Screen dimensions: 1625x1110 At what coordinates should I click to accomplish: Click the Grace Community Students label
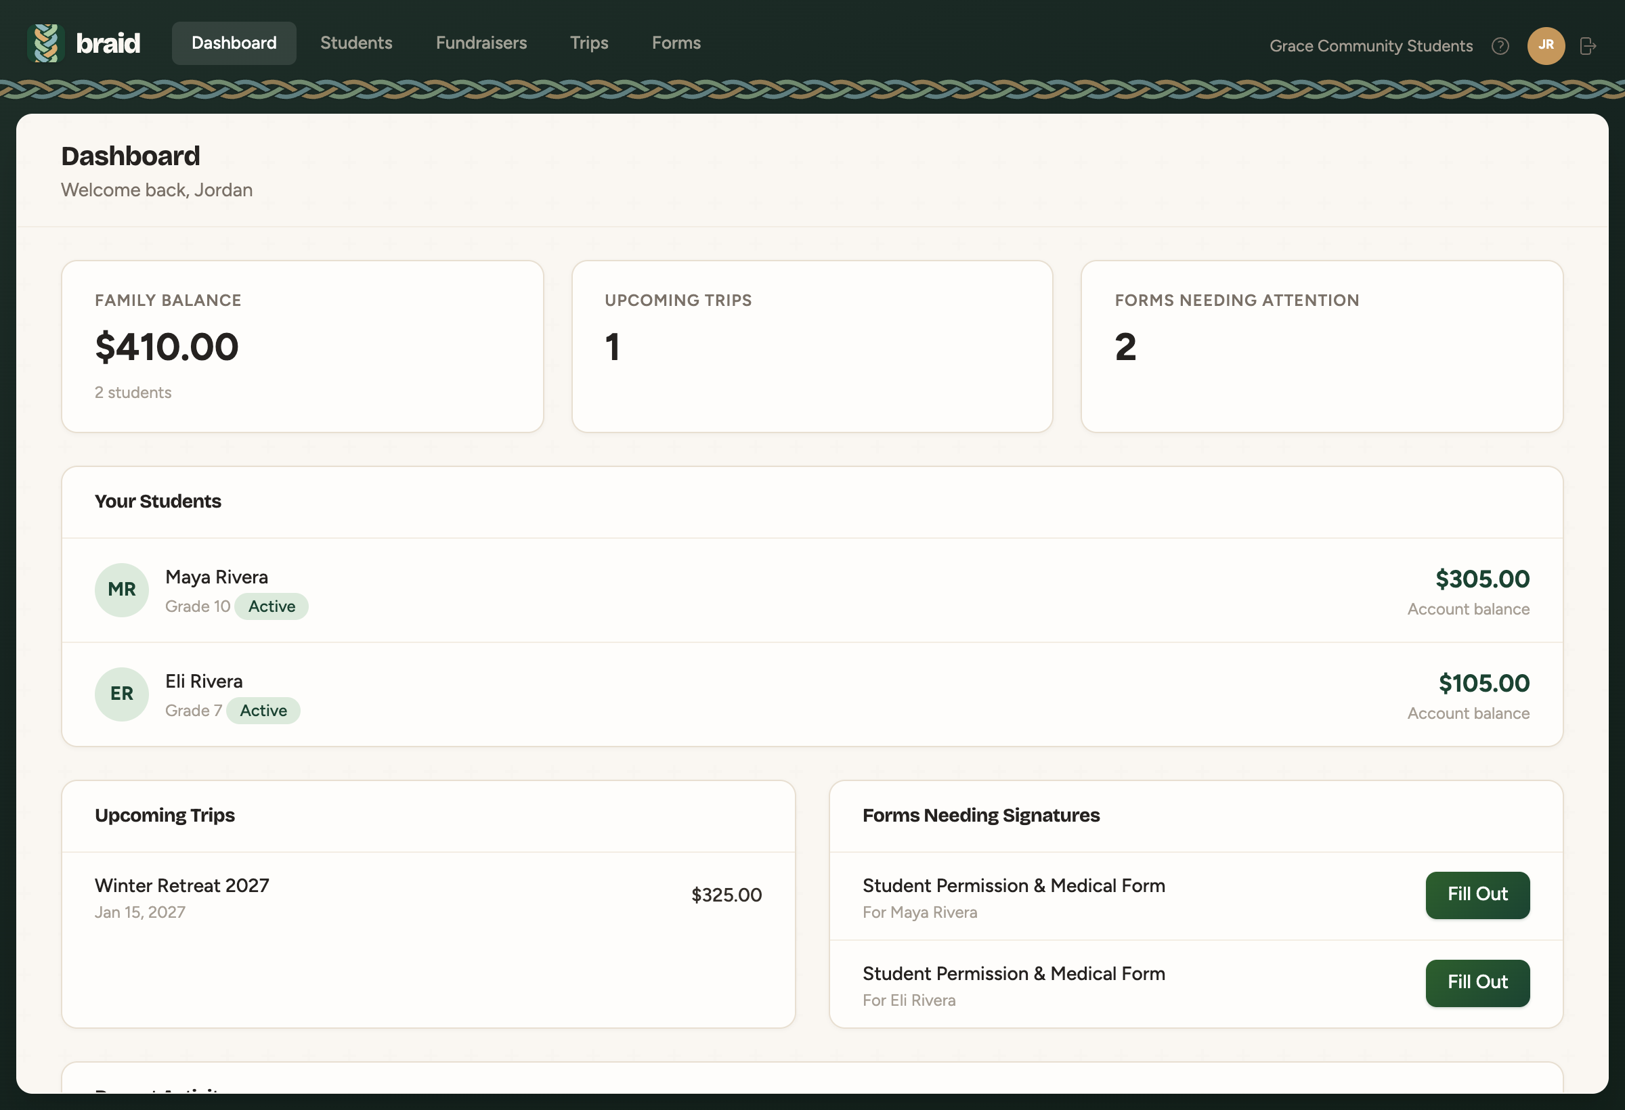click(1371, 46)
